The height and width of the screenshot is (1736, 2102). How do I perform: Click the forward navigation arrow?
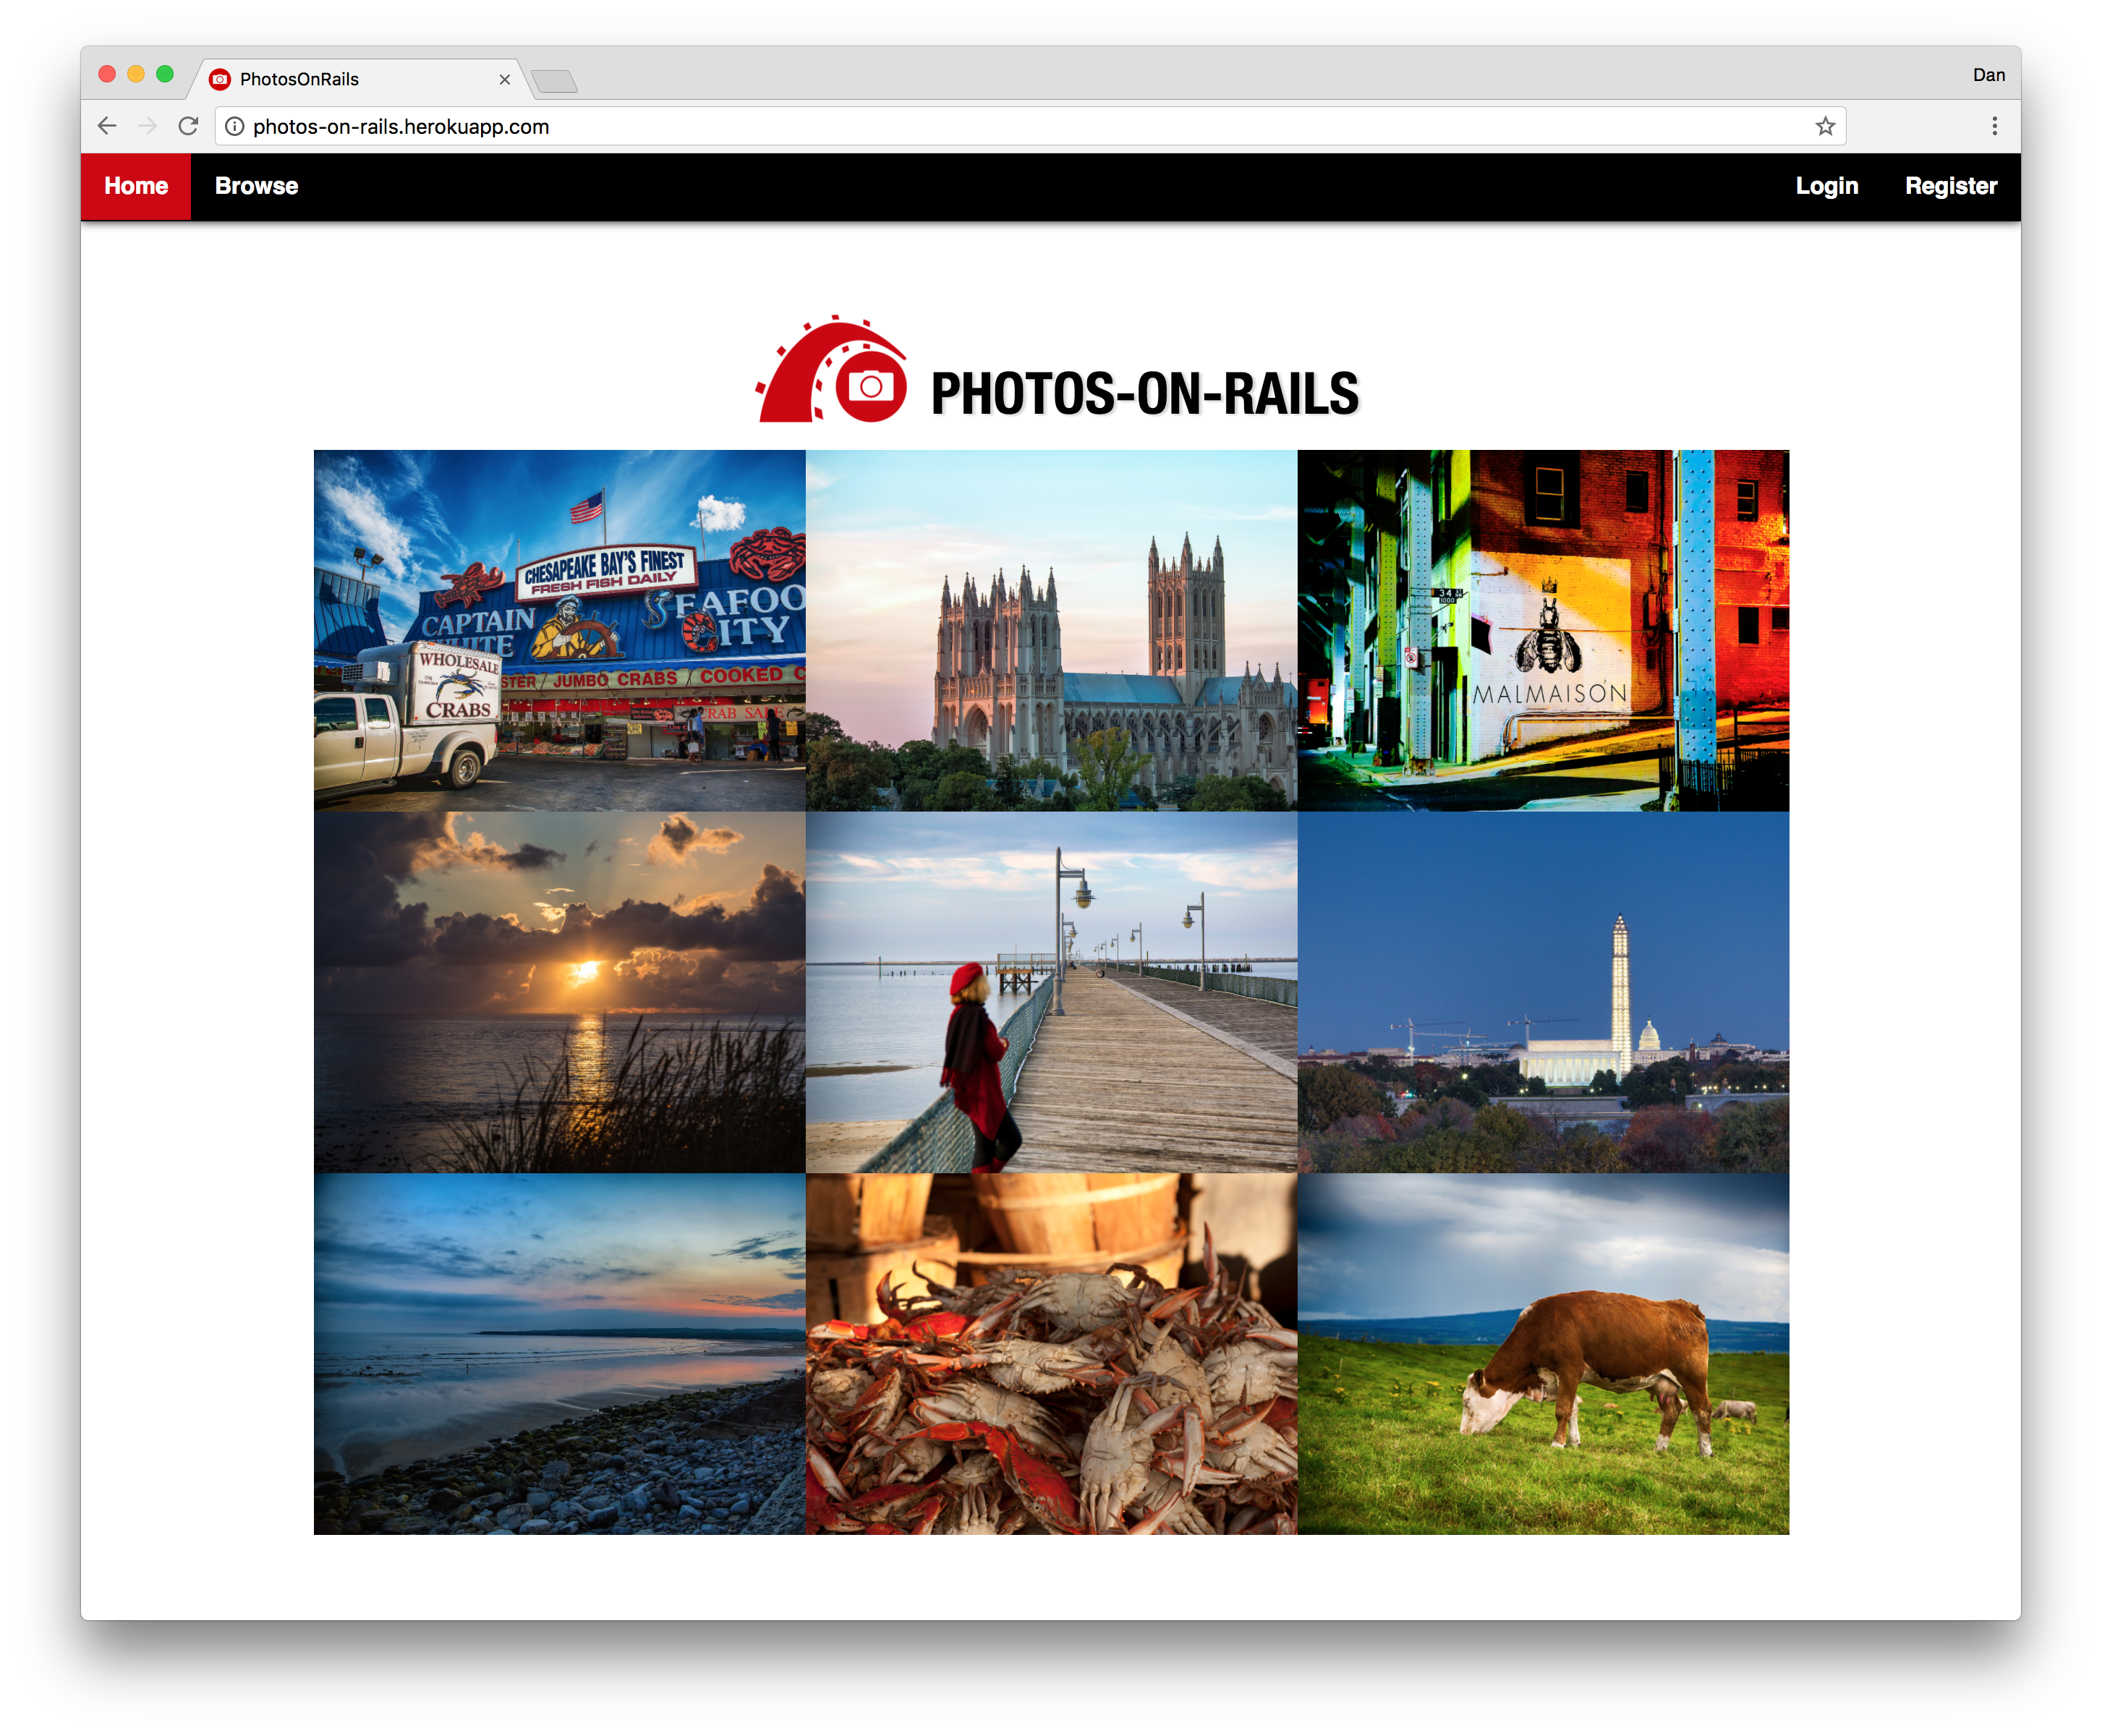pyautogui.click(x=147, y=126)
